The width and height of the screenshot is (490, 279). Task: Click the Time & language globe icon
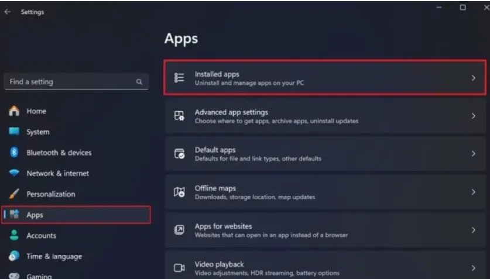(x=14, y=256)
